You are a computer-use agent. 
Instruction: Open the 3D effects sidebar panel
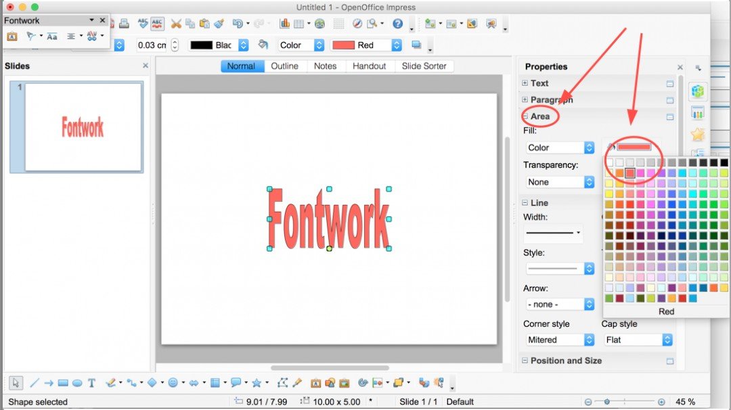click(x=698, y=91)
